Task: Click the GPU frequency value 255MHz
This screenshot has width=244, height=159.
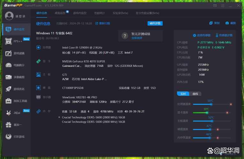Action: click(x=203, y=65)
